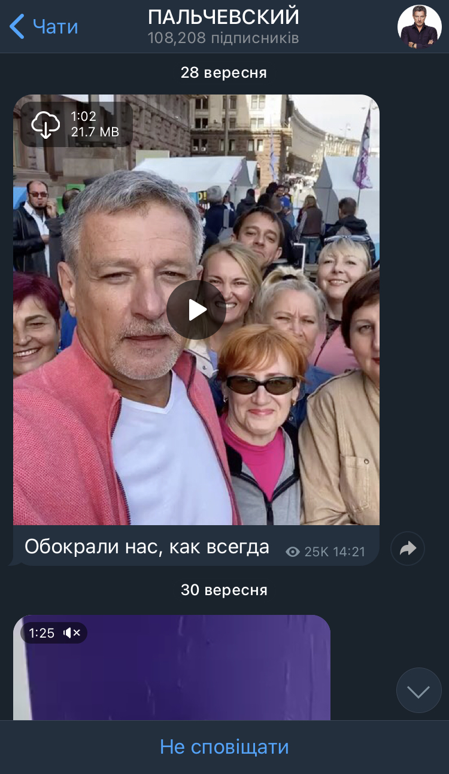Tap the back chevron arrow icon
Viewport: 449px width, 774px height.
[x=17, y=26]
